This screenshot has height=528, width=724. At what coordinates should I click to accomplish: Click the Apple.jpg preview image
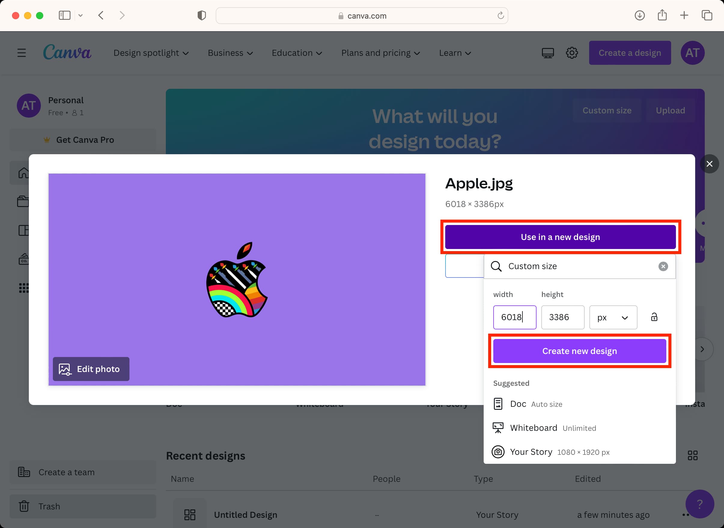click(237, 279)
